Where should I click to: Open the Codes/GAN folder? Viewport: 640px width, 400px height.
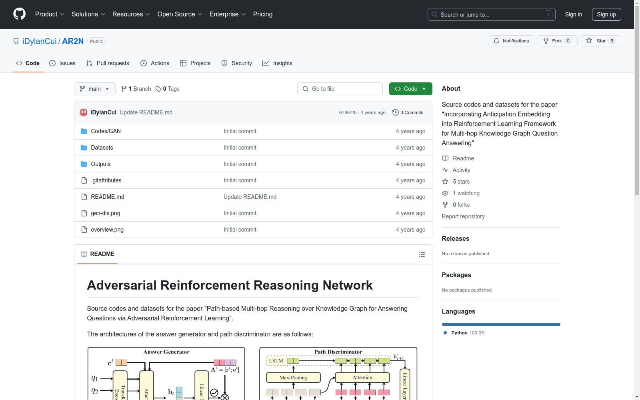pyautogui.click(x=106, y=131)
